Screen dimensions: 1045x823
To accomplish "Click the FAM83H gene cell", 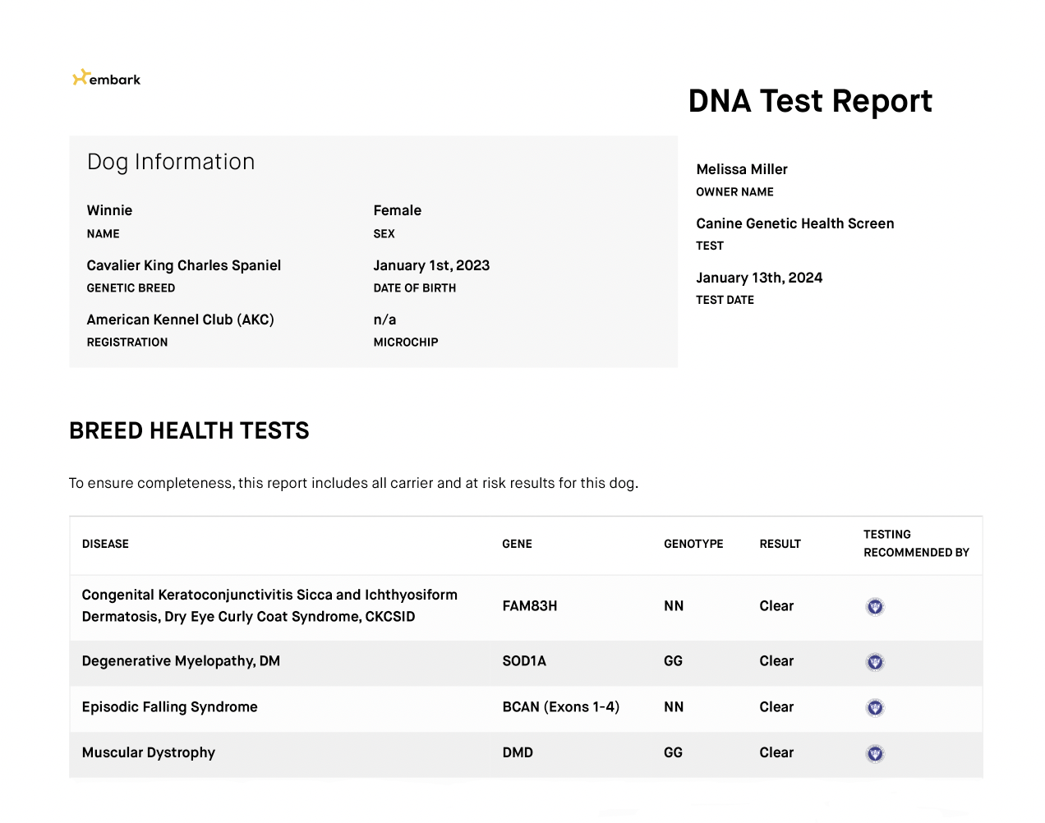I will pyautogui.click(x=529, y=606).
